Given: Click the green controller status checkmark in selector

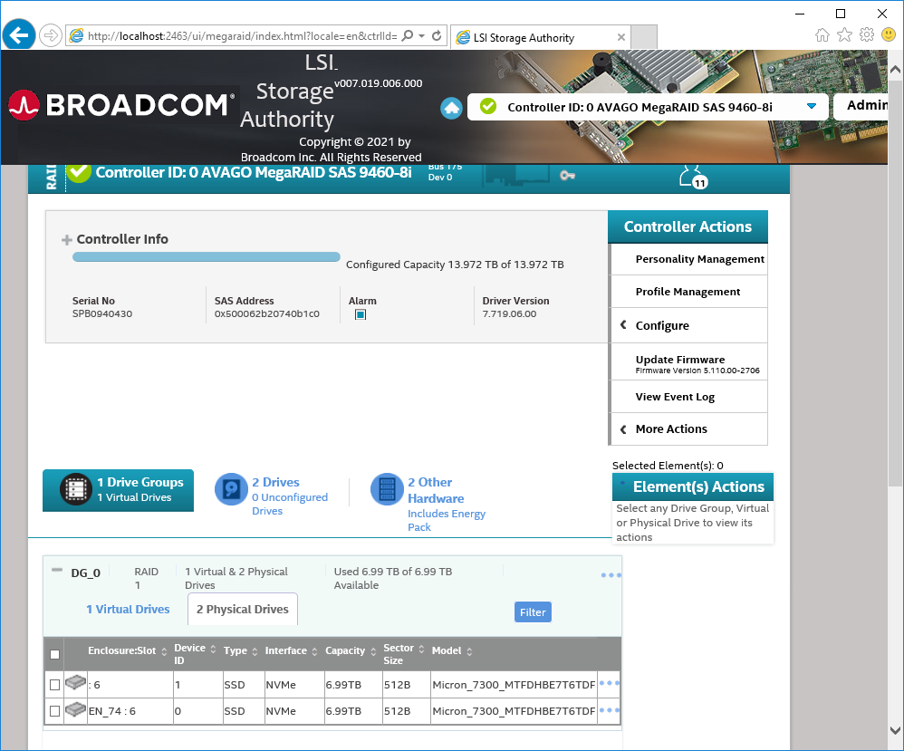Looking at the screenshot, I should click(x=487, y=107).
